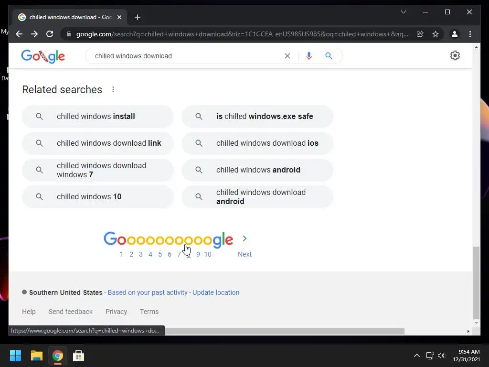Go back to previous page in Chrome
Screen dimensions: 489x367
coord(19,34)
